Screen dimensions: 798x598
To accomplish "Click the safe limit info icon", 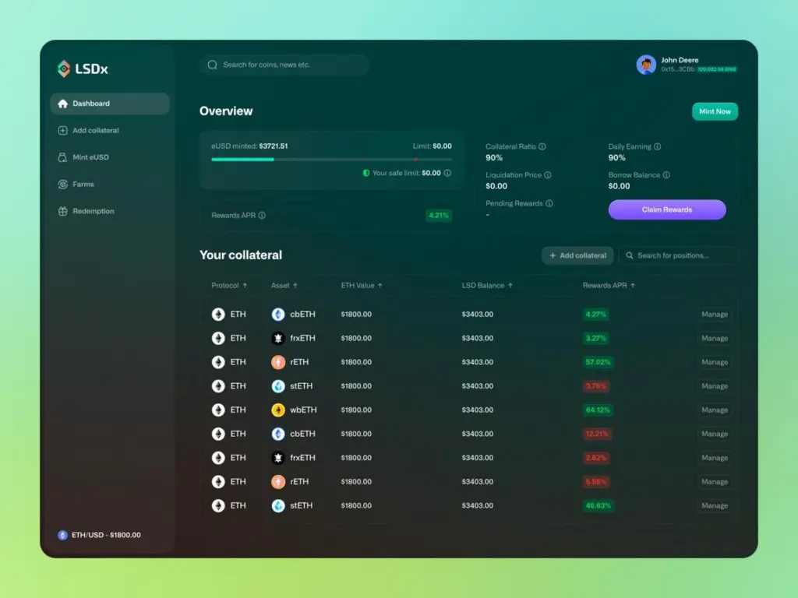I will [447, 173].
